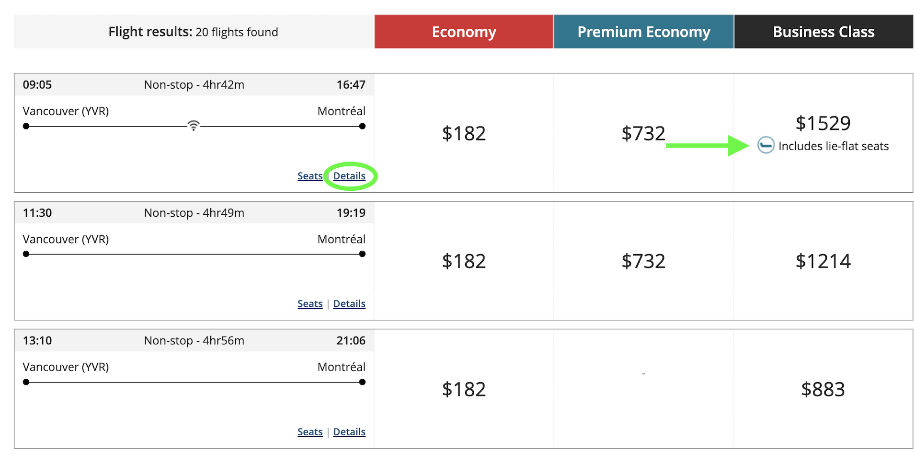Choose $1529 Business Class fare

pos(823,123)
